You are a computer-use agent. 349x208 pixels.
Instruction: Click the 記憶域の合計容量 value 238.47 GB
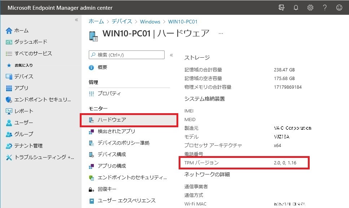(x=284, y=70)
